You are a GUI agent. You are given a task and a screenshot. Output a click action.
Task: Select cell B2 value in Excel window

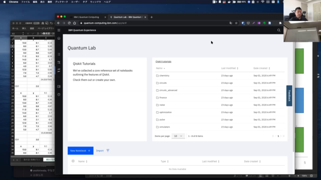click(x=33, y=43)
